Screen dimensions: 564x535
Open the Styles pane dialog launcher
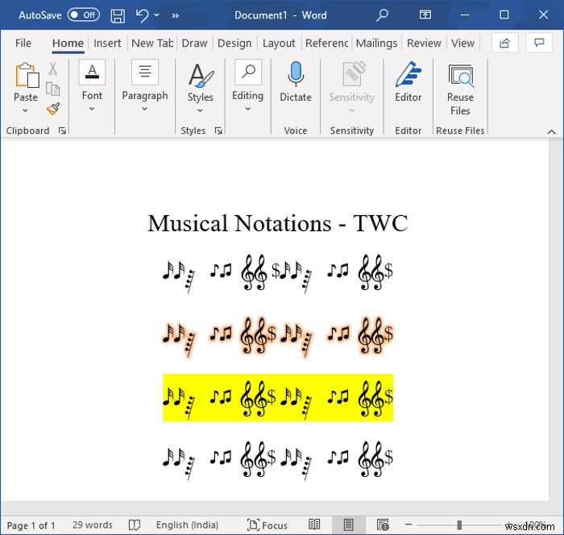(x=218, y=131)
